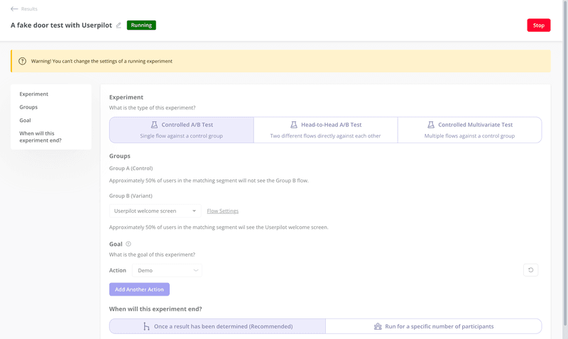Choose Run for a specific number of participants
This screenshot has height=339, width=568.
(433, 326)
